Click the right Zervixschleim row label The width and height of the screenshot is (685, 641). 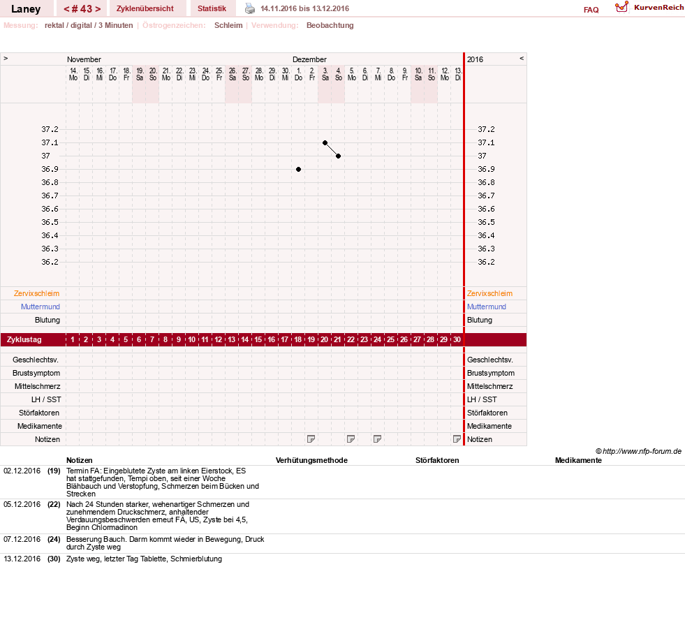pos(489,294)
